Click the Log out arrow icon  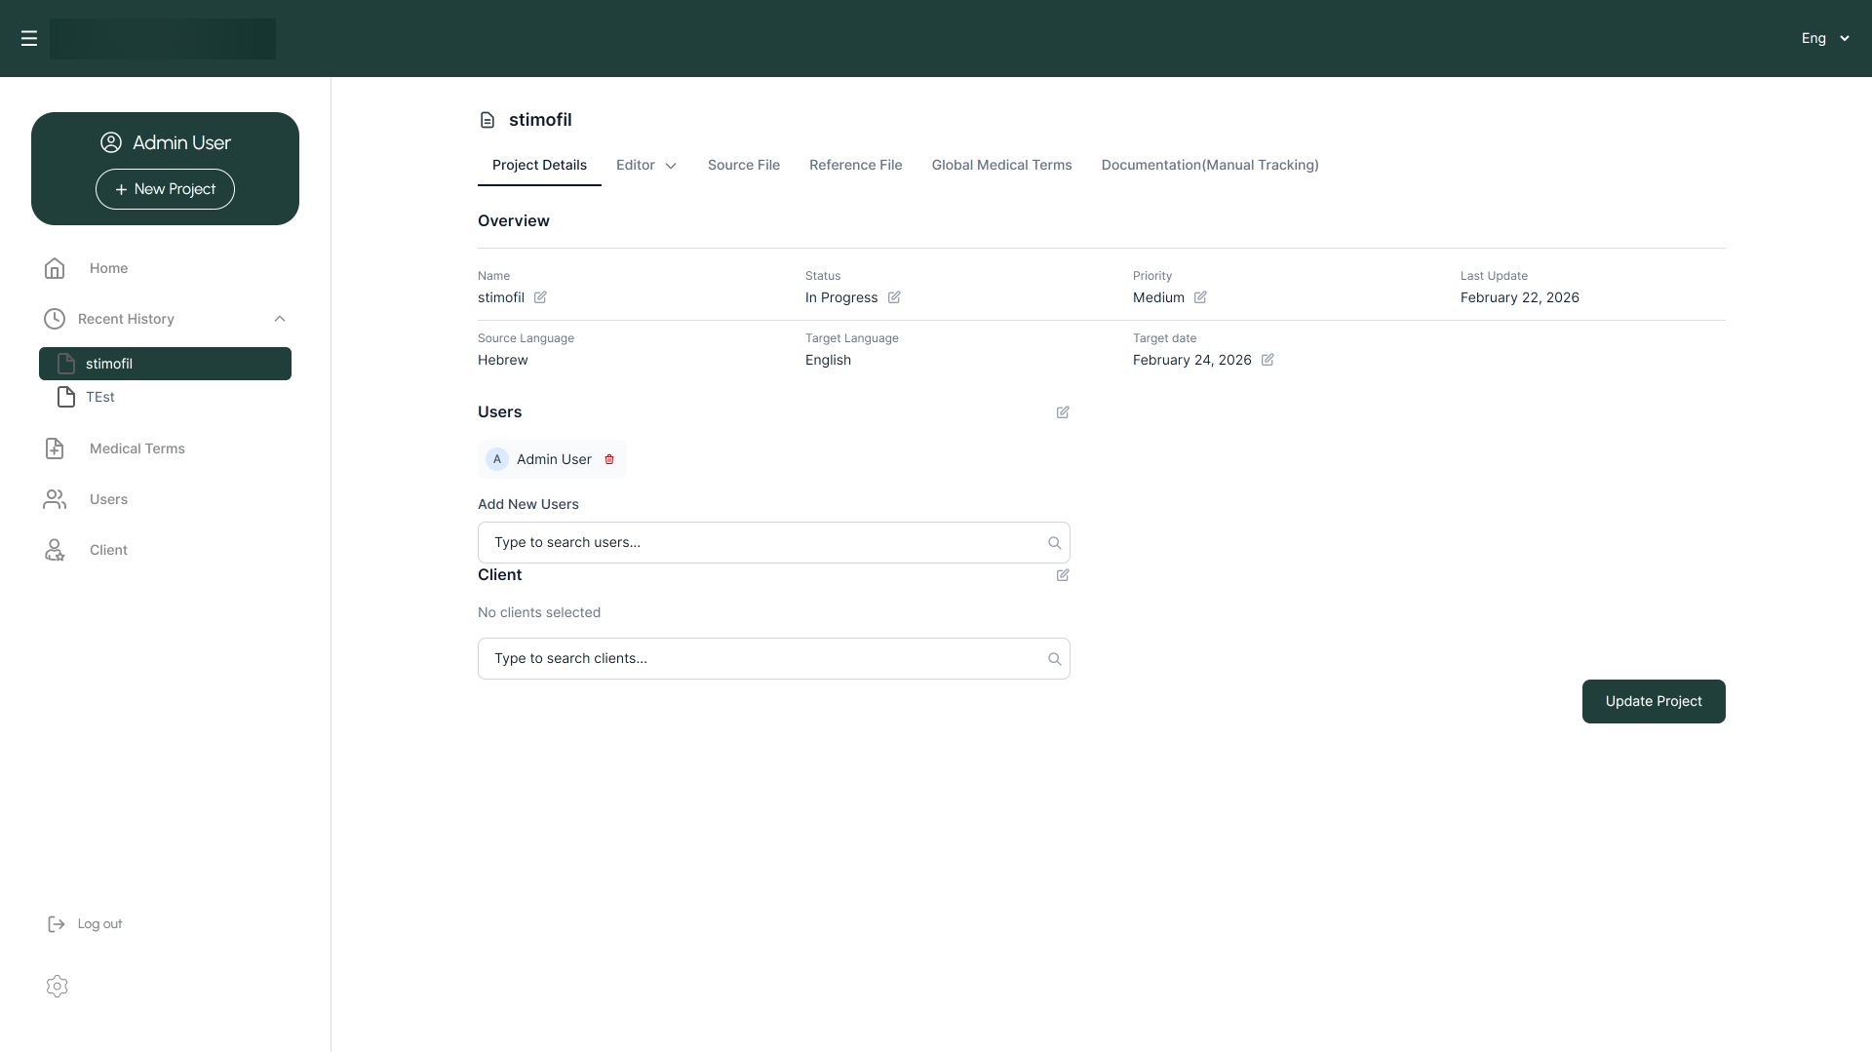pos(57,924)
